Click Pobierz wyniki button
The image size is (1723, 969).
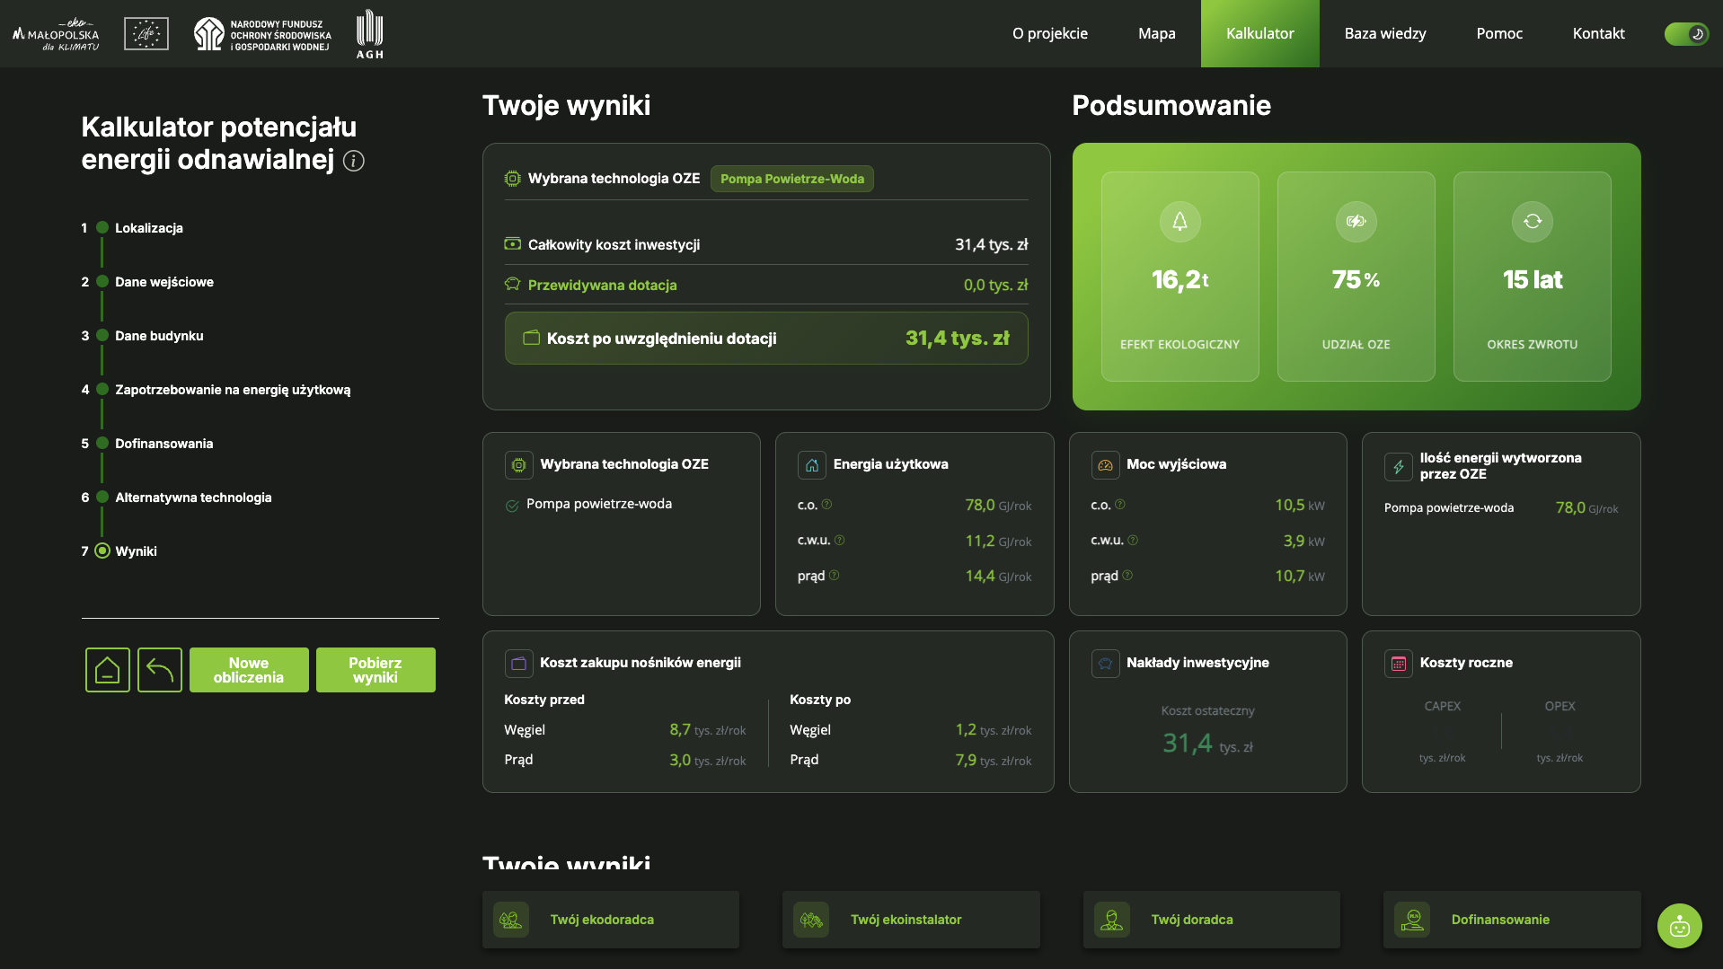coord(376,670)
